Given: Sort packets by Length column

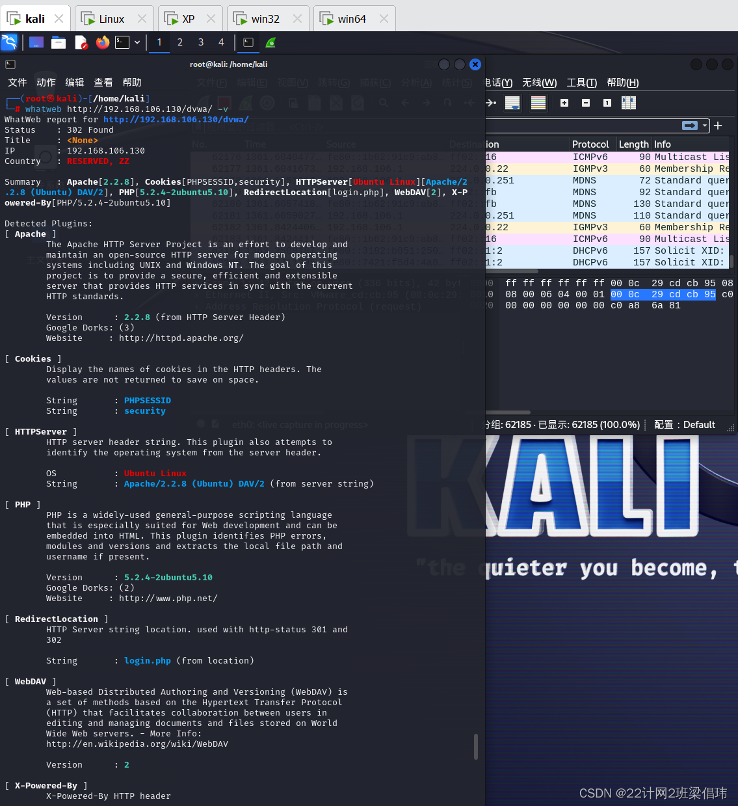Looking at the screenshot, I should (634, 144).
